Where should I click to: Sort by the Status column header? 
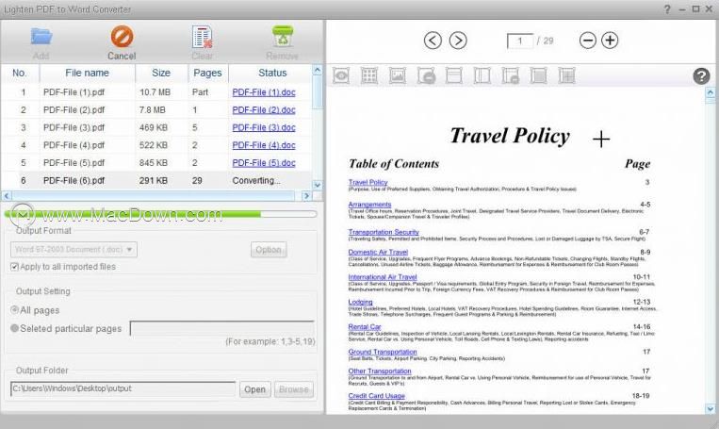coord(272,73)
